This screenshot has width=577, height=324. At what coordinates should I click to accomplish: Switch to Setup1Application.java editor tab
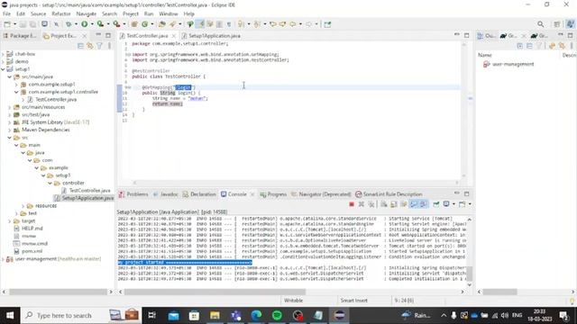click(x=215, y=36)
